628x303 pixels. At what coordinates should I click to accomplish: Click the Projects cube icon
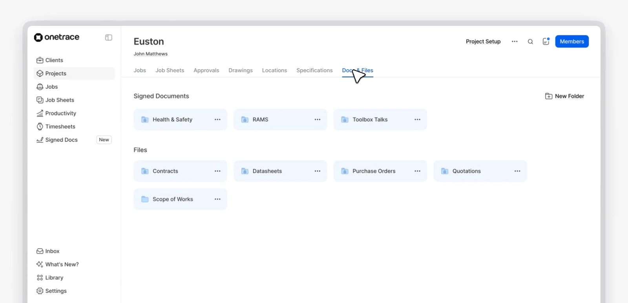coord(40,73)
